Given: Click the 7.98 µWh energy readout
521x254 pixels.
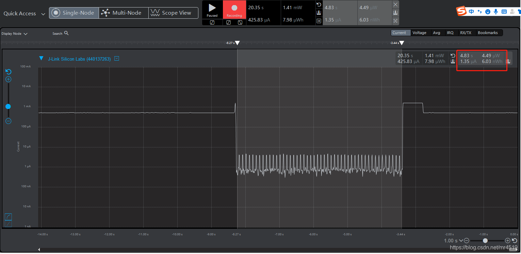Looking at the screenshot, I should 293,20.
